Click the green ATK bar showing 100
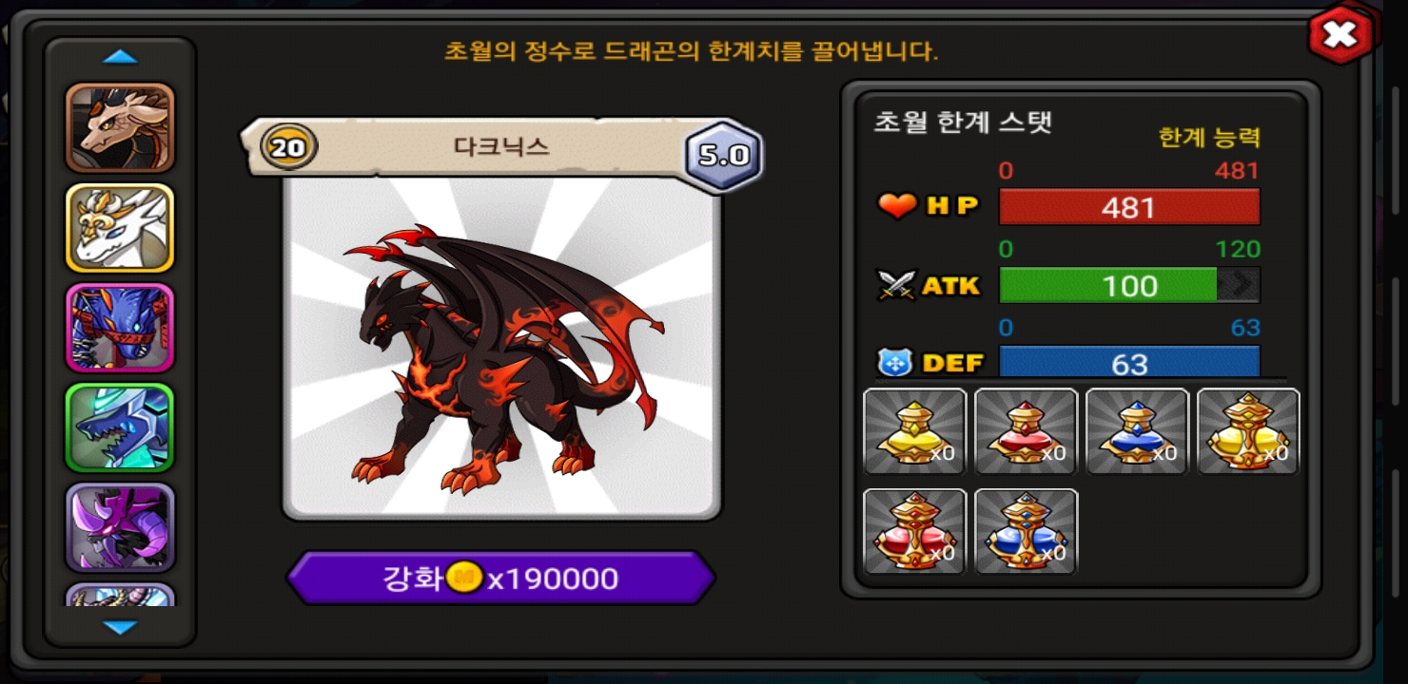 (x=1129, y=285)
